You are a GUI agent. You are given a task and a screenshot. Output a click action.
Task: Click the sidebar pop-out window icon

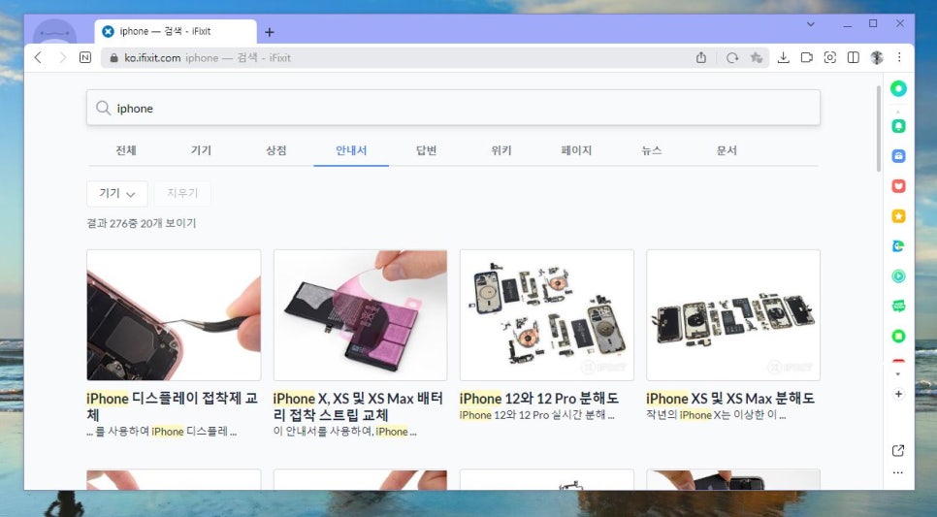pyautogui.click(x=897, y=451)
